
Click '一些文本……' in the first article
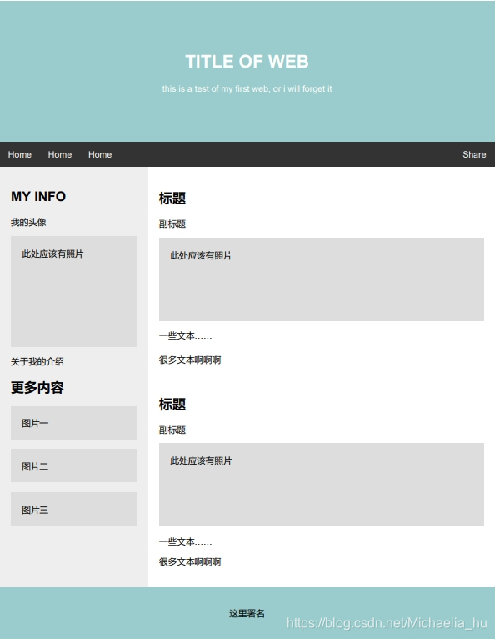tap(185, 336)
